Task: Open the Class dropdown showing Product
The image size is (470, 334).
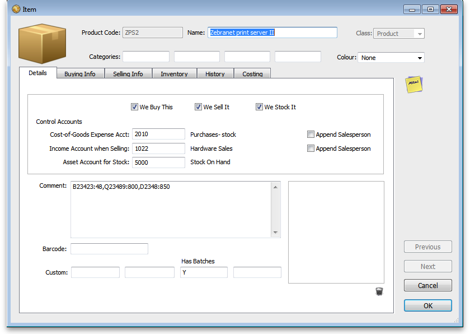Action: point(398,34)
